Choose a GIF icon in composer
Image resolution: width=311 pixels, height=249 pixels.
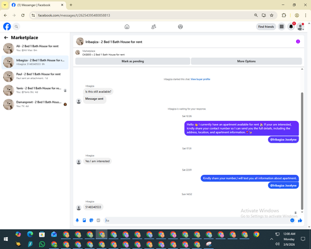click(x=98, y=220)
